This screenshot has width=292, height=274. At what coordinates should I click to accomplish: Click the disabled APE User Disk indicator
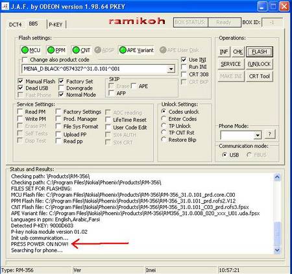pos(163,50)
